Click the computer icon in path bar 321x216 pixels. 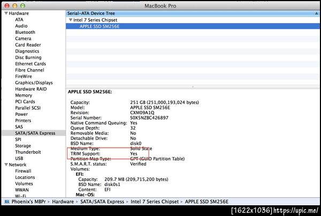(7, 202)
